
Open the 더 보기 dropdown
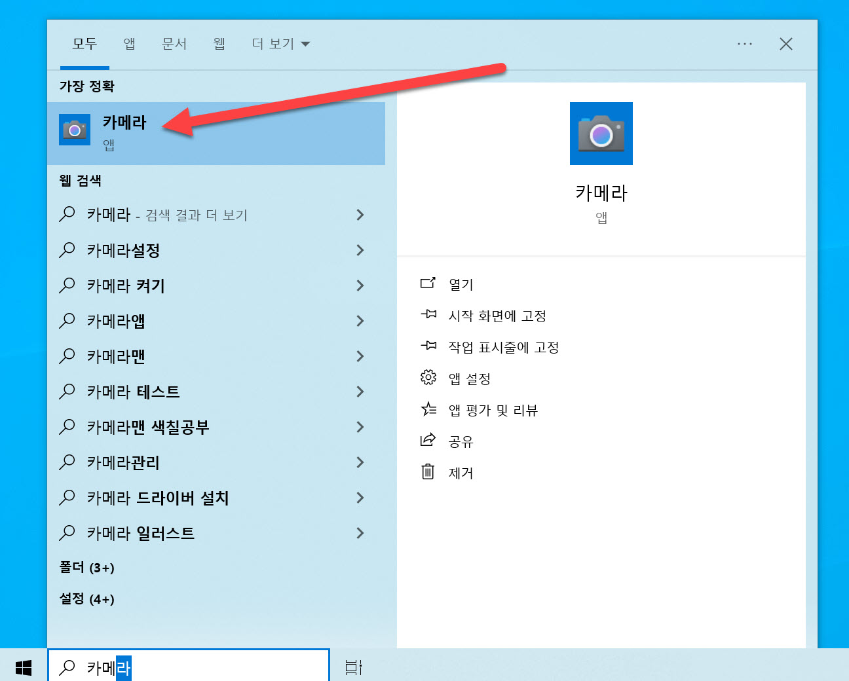tap(280, 44)
